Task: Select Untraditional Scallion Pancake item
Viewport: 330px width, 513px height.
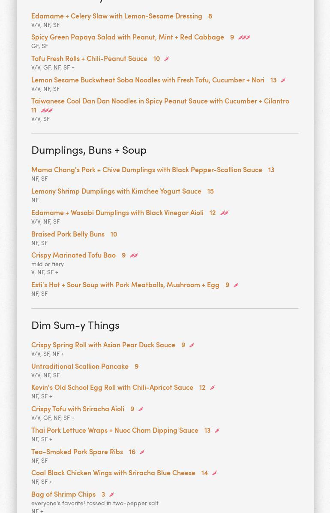Action: [80, 366]
